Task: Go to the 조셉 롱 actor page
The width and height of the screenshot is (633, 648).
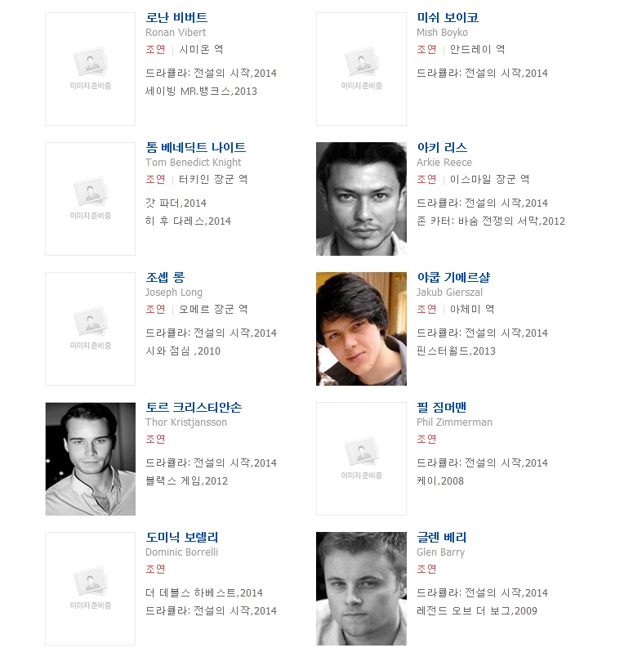Action: point(165,277)
